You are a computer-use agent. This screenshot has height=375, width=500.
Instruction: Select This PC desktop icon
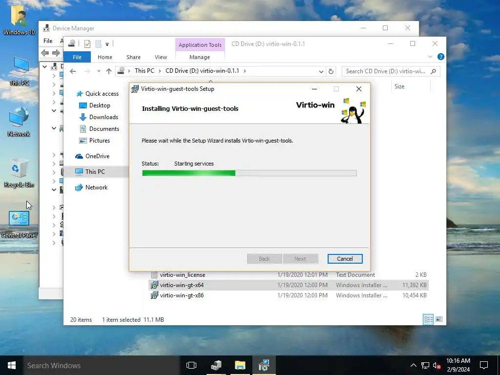[19, 71]
